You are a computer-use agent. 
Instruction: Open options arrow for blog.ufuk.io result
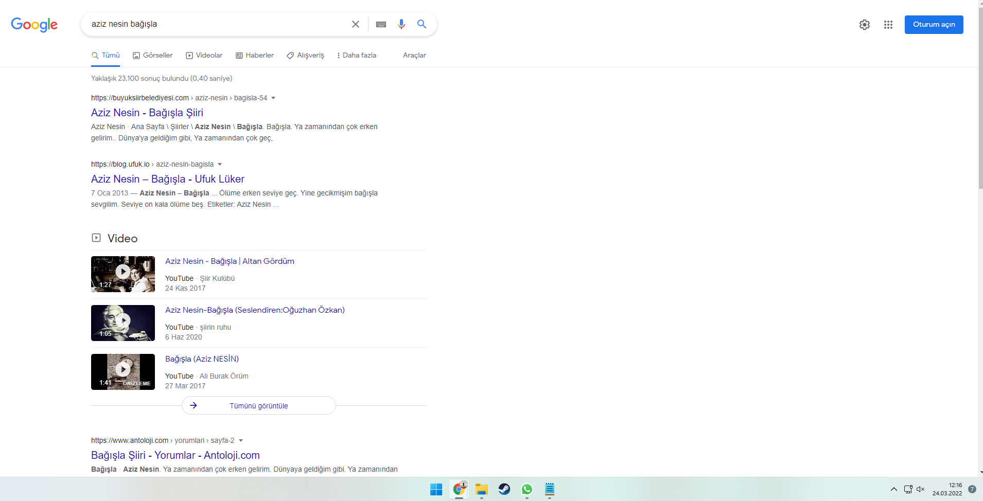(x=220, y=164)
